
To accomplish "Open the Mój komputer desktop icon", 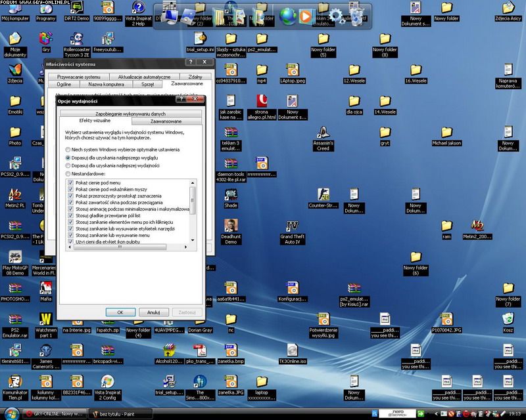I will (x=15, y=11).
